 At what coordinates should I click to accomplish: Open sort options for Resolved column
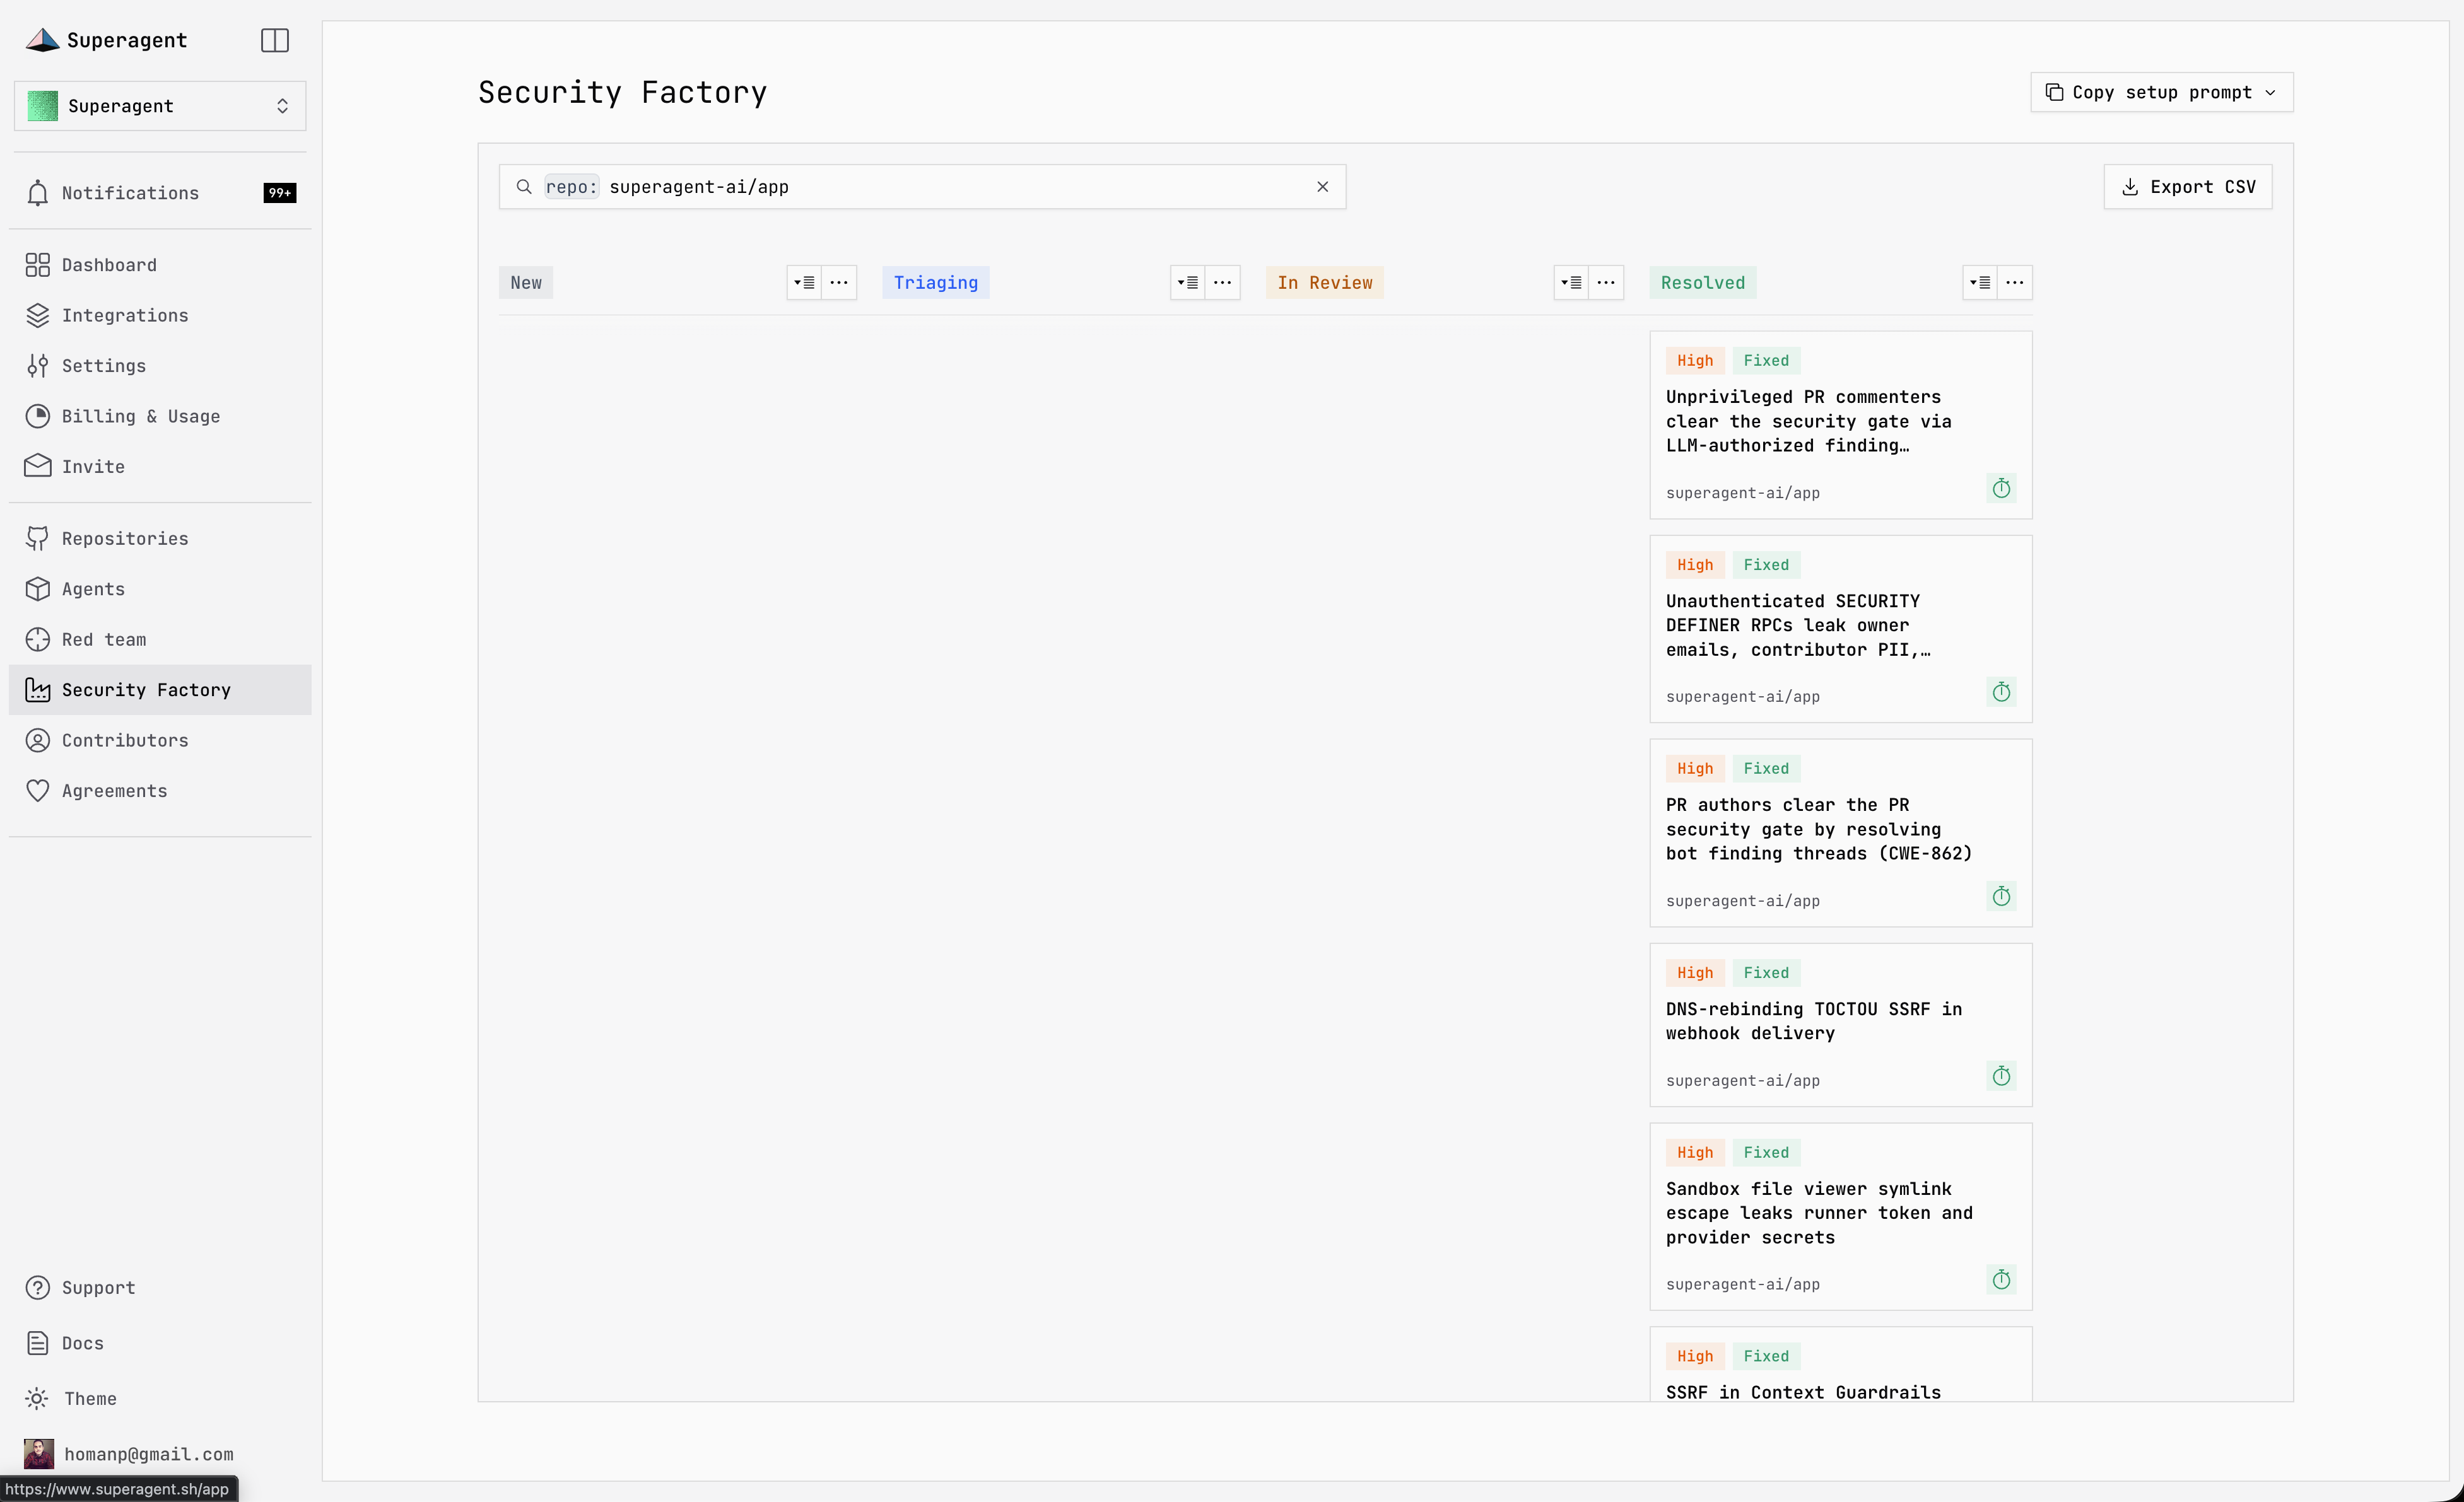(x=1980, y=283)
